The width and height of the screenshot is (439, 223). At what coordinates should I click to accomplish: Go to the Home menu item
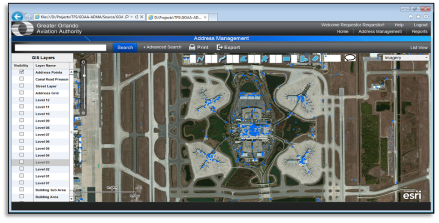tap(343, 31)
